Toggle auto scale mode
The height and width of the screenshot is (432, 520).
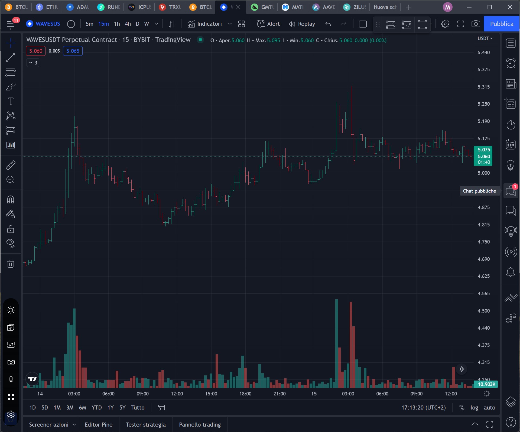coord(489,408)
